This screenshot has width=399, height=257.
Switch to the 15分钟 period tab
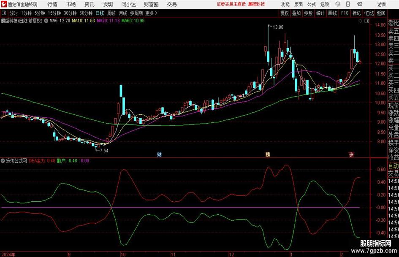coord(54,13)
